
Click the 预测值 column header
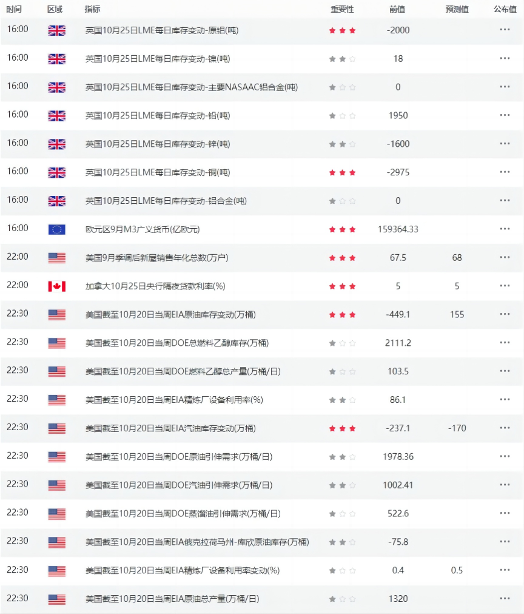(x=457, y=9)
